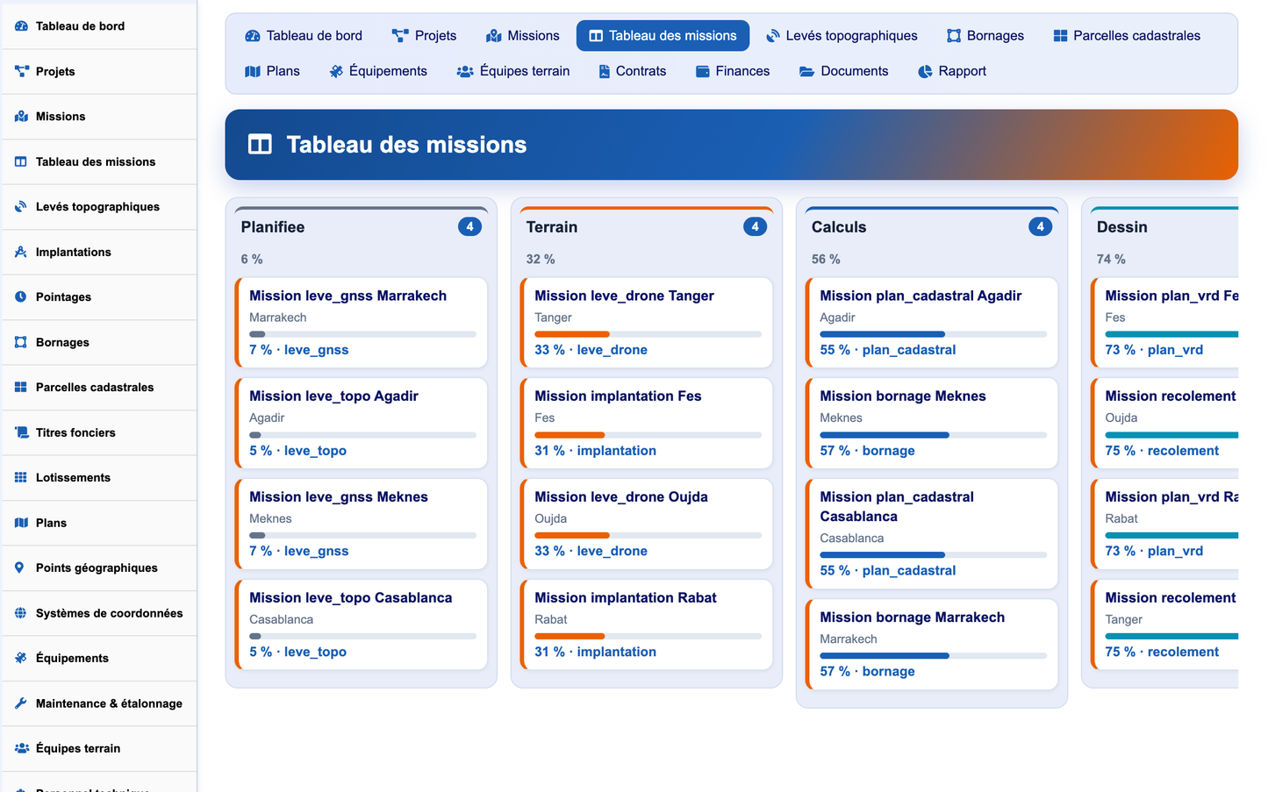Select the Mission leve_topo Casablanca title
This screenshot has width=1268, height=792.
pos(351,598)
